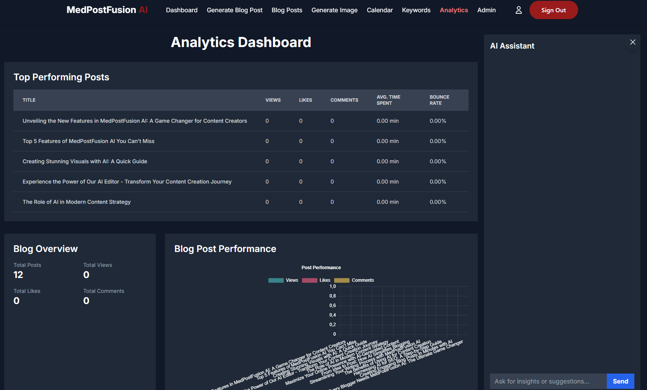Screen dimensions: 647x390
Task: Click the MedPostFusion AI logo
Action: [107, 10]
